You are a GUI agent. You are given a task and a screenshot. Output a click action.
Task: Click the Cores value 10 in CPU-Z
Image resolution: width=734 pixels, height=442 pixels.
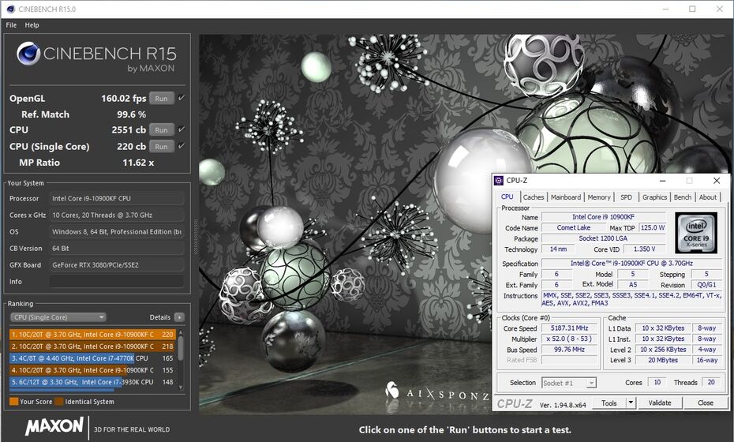657,383
